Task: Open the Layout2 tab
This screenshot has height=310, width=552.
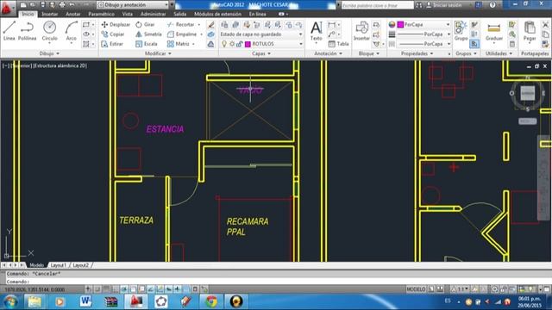Action: pos(80,265)
